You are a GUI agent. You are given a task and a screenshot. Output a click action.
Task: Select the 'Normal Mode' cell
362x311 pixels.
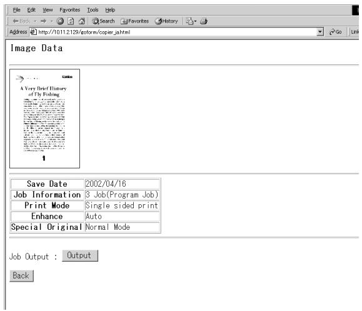[x=123, y=227]
